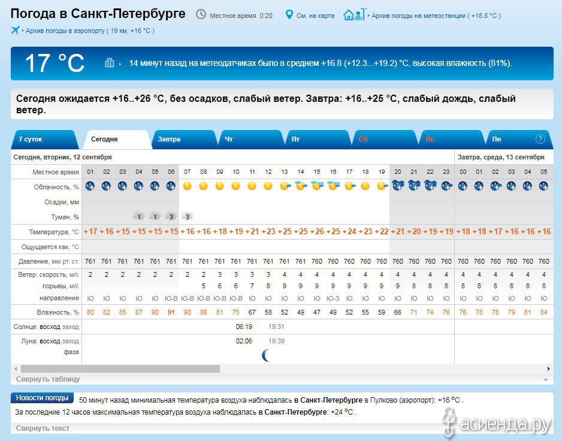Click the collapse triangle right of Свернуть таблицу
562x441 pixels.
pyautogui.click(x=546, y=379)
